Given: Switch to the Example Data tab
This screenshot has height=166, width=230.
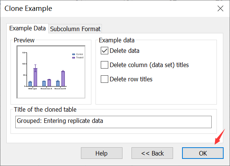Looking at the screenshot, I should pyautogui.click(x=27, y=28).
